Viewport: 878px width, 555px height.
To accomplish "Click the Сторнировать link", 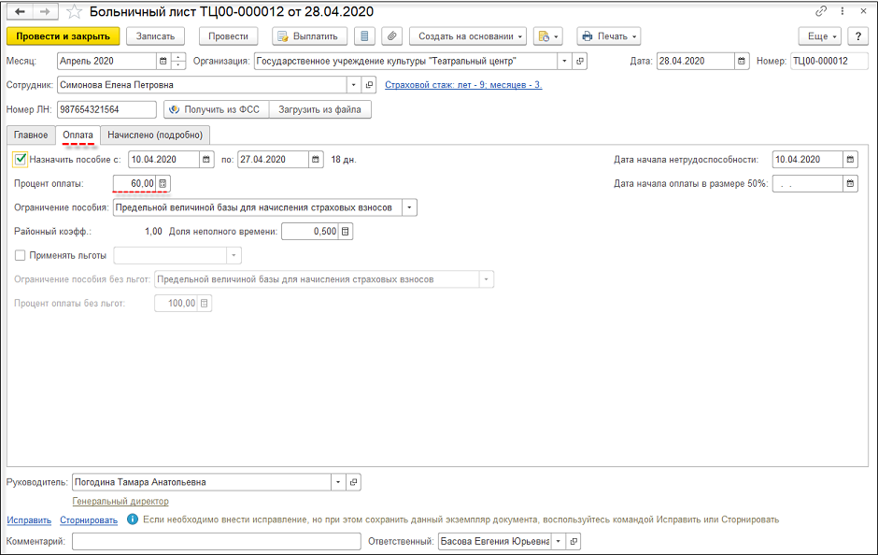I will (89, 520).
